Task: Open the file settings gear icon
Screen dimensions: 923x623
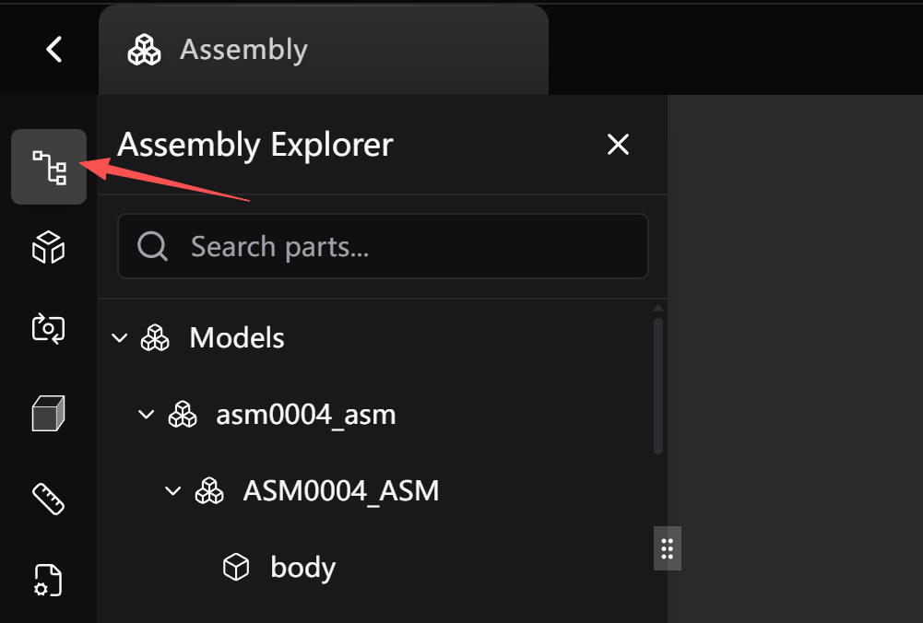Action: tap(48, 581)
